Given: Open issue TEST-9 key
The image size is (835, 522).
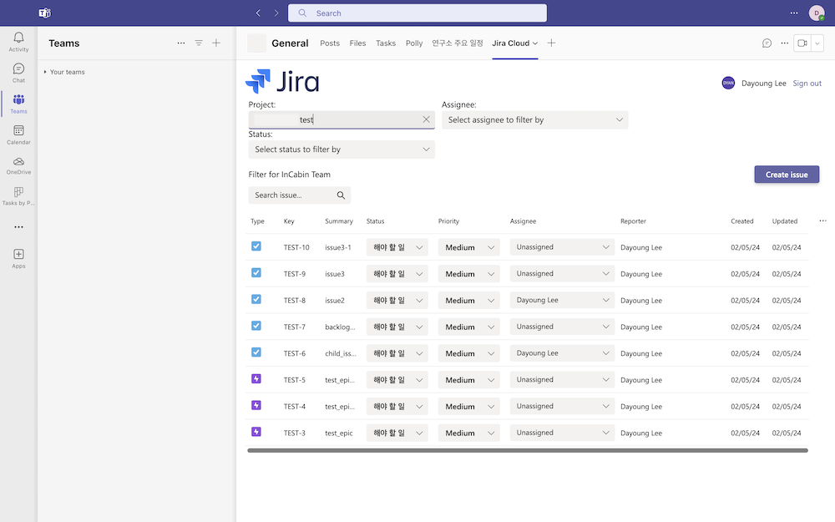Looking at the screenshot, I should (x=295, y=274).
